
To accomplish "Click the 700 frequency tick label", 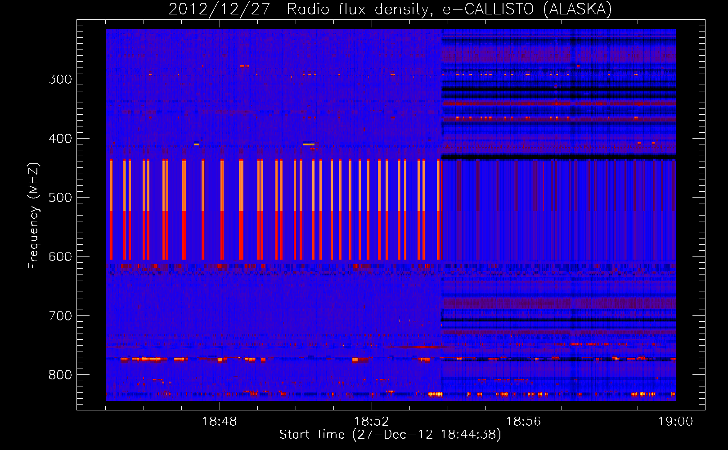I will 60,316.
